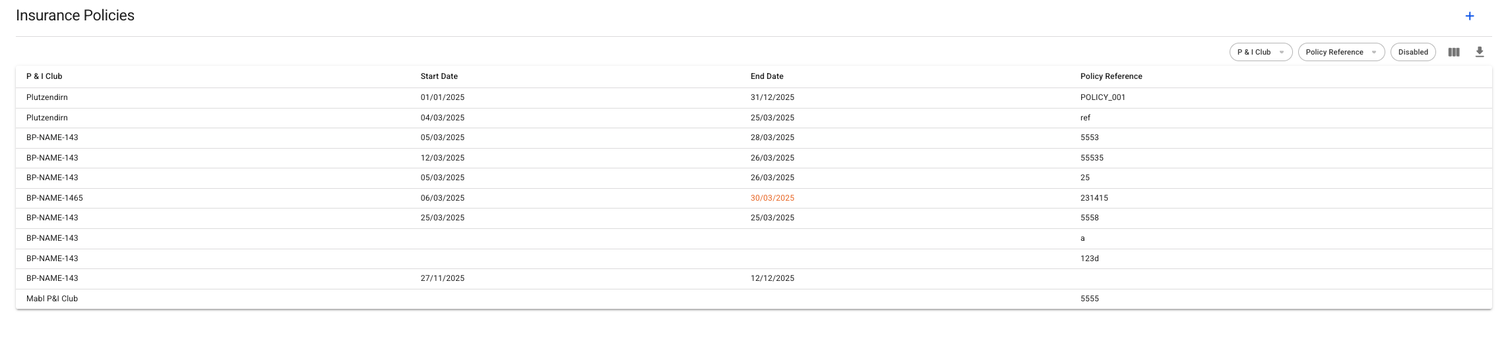The image size is (1506, 348).
Task: Toggle the Disabled filter chip
Action: click(1413, 52)
